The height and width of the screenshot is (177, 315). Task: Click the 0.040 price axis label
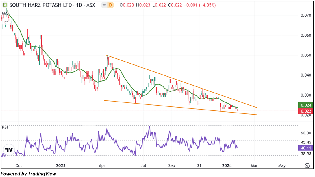point(306,75)
